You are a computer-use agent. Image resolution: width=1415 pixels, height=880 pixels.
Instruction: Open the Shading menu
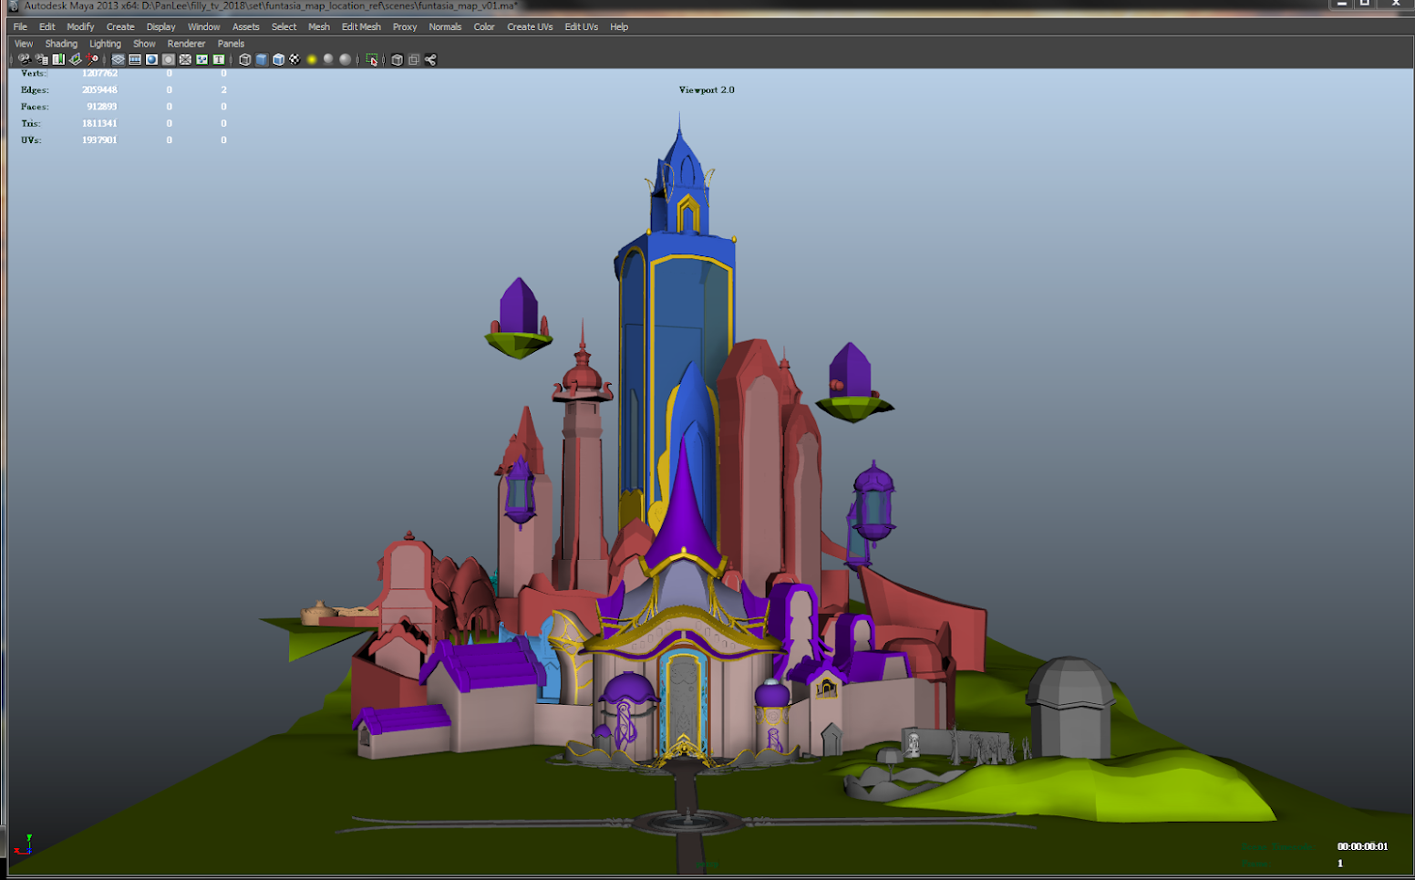[60, 43]
